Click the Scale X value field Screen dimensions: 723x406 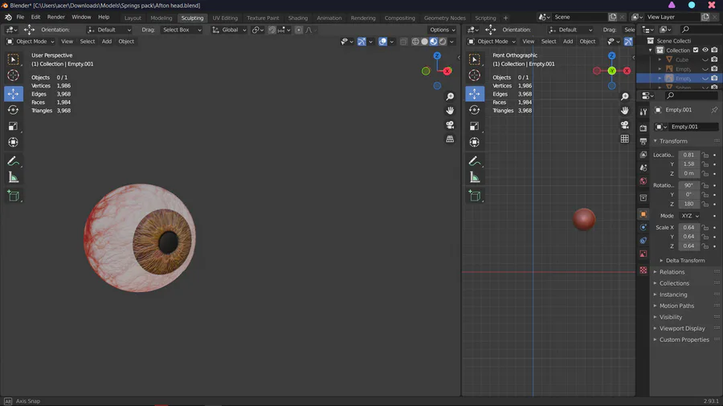tap(688, 227)
